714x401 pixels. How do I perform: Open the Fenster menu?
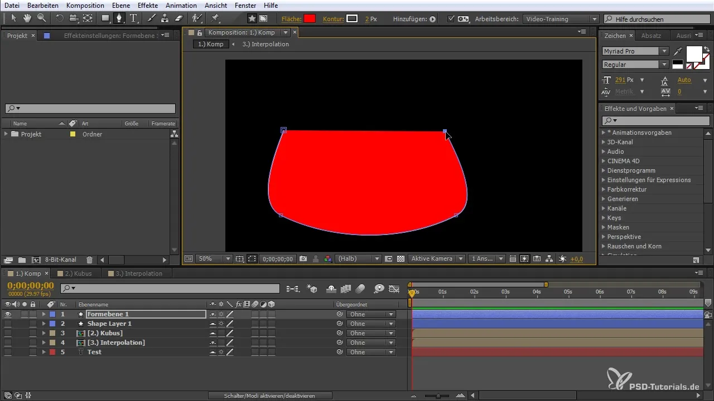pos(245,5)
